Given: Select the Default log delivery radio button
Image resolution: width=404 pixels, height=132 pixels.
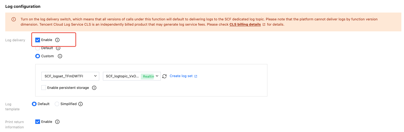Looking at the screenshot, I should tap(38, 48).
